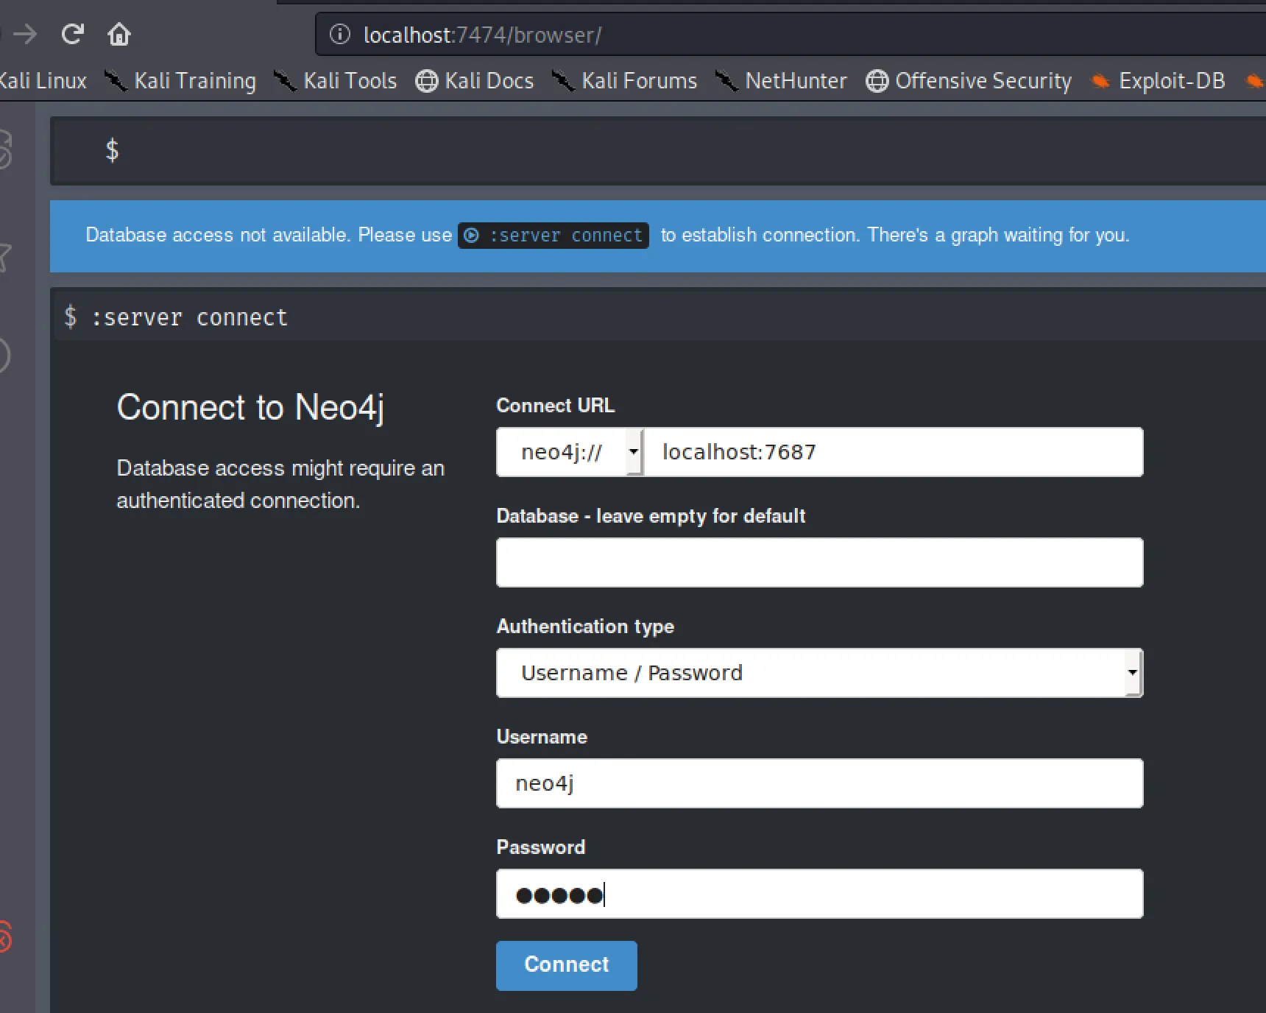This screenshot has width=1266, height=1013.
Task: Click into the Password field
Action: tap(818, 894)
